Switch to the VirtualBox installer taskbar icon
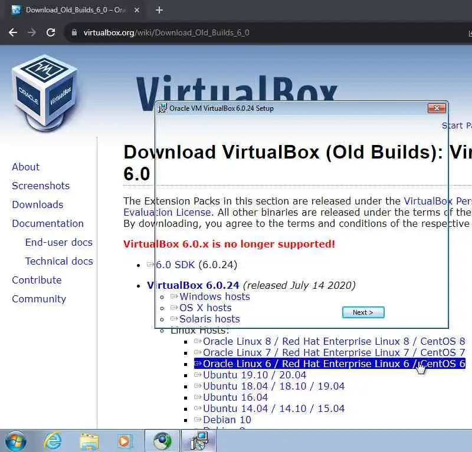This screenshot has height=452, width=472. click(199, 441)
